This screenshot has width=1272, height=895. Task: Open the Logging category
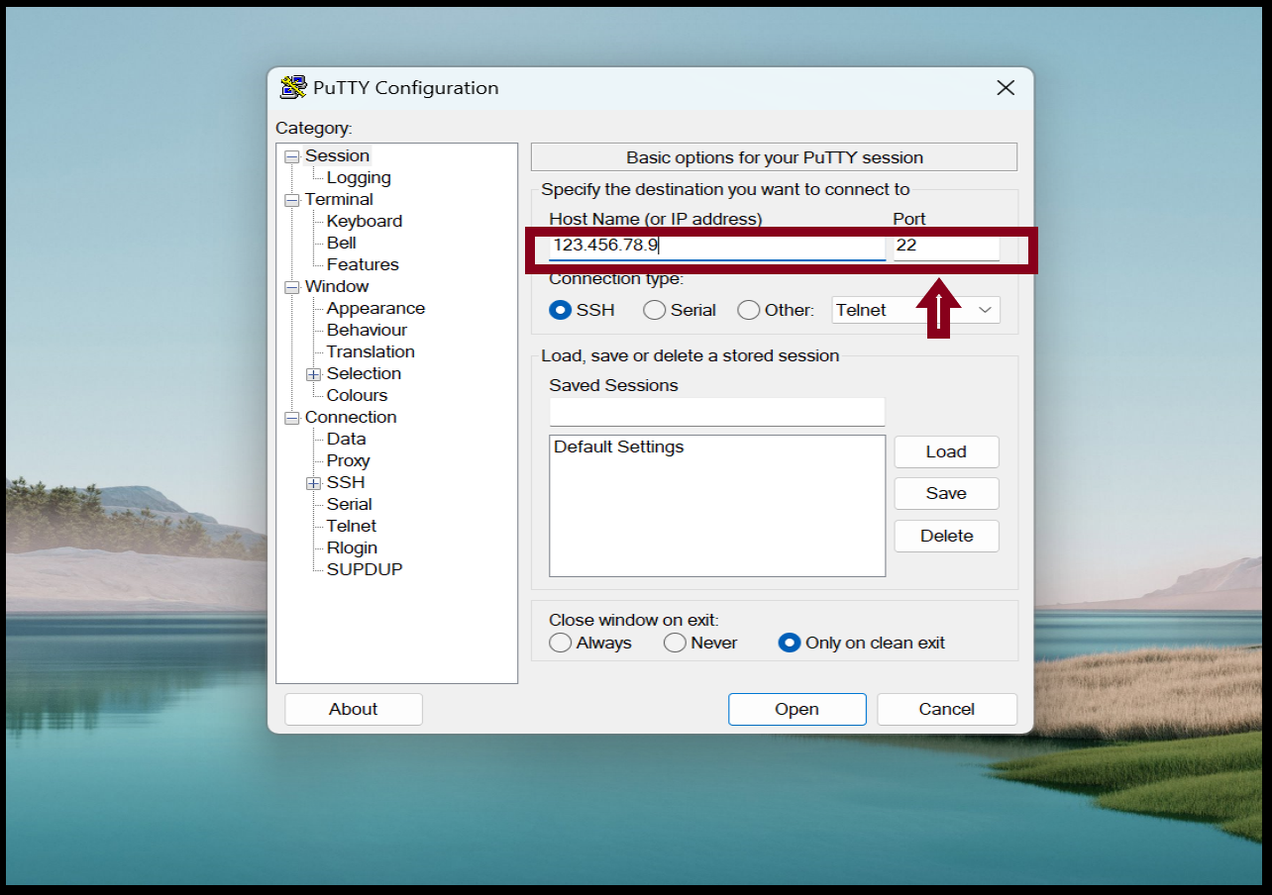click(x=359, y=177)
